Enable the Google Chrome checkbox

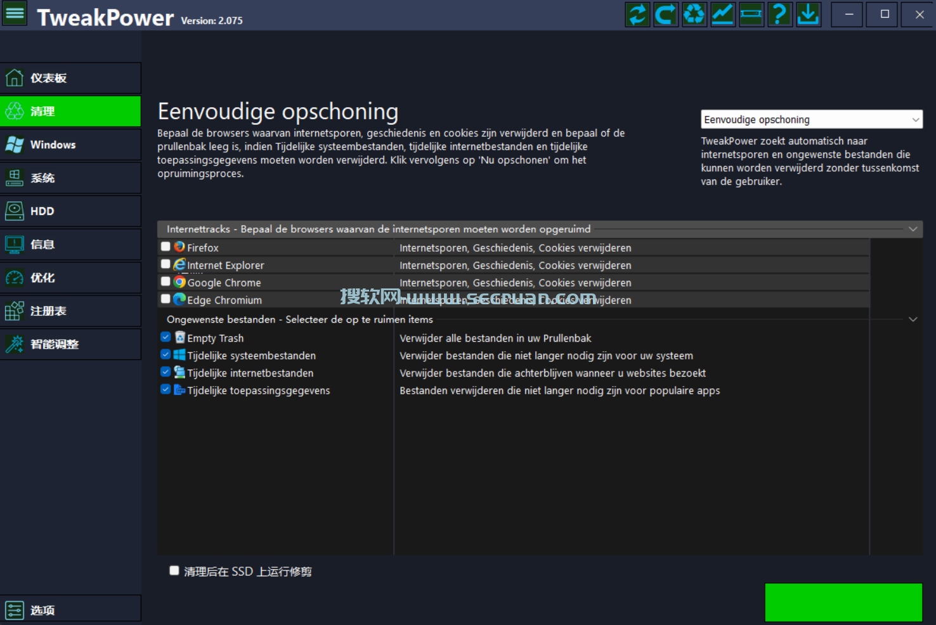(166, 281)
